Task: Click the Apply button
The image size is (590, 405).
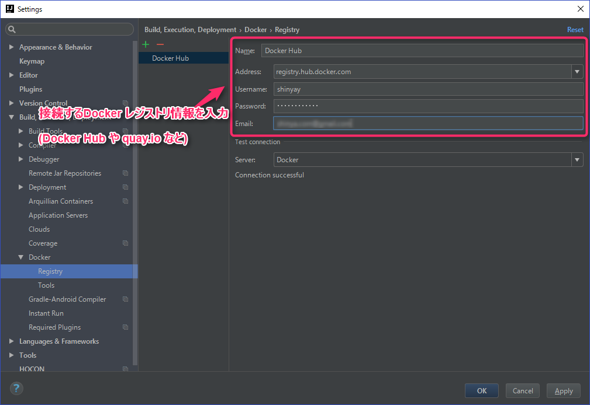Action: tap(564, 391)
